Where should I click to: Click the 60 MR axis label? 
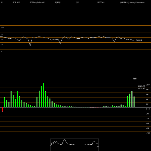pos(147,95)
